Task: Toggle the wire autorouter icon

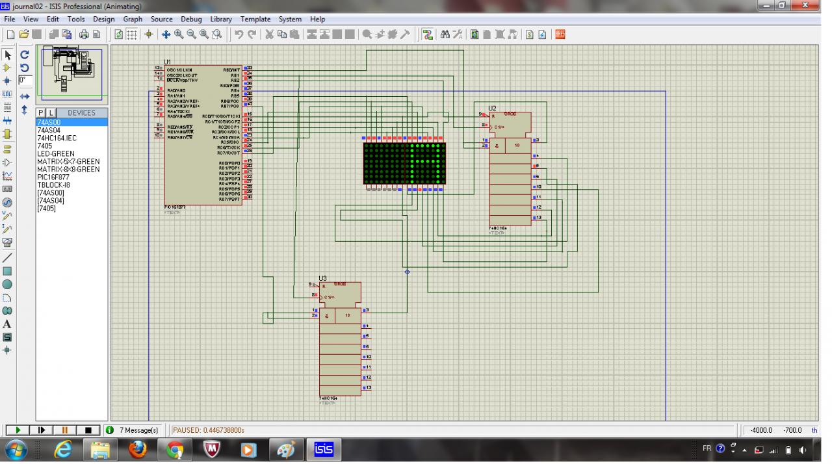Action: coord(427,34)
